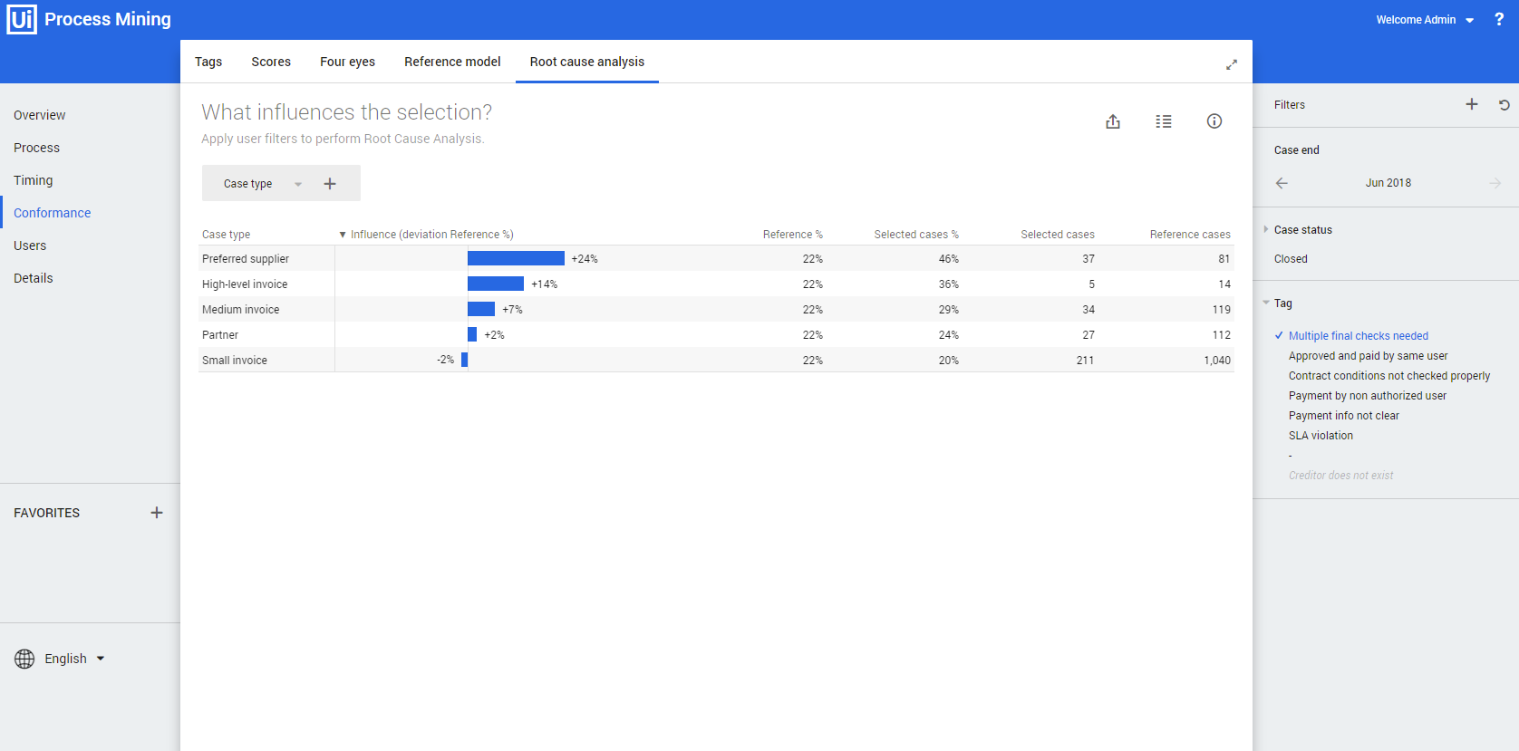
Task: Sort by Influence deviation column header
Action: pyautogui.click(x=431, y=235)
